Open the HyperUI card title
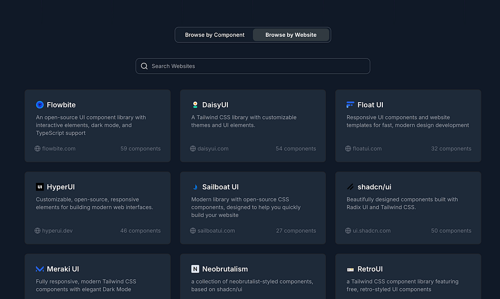The height and width of the screenshot is (299, 500). [x=61, y=187]
